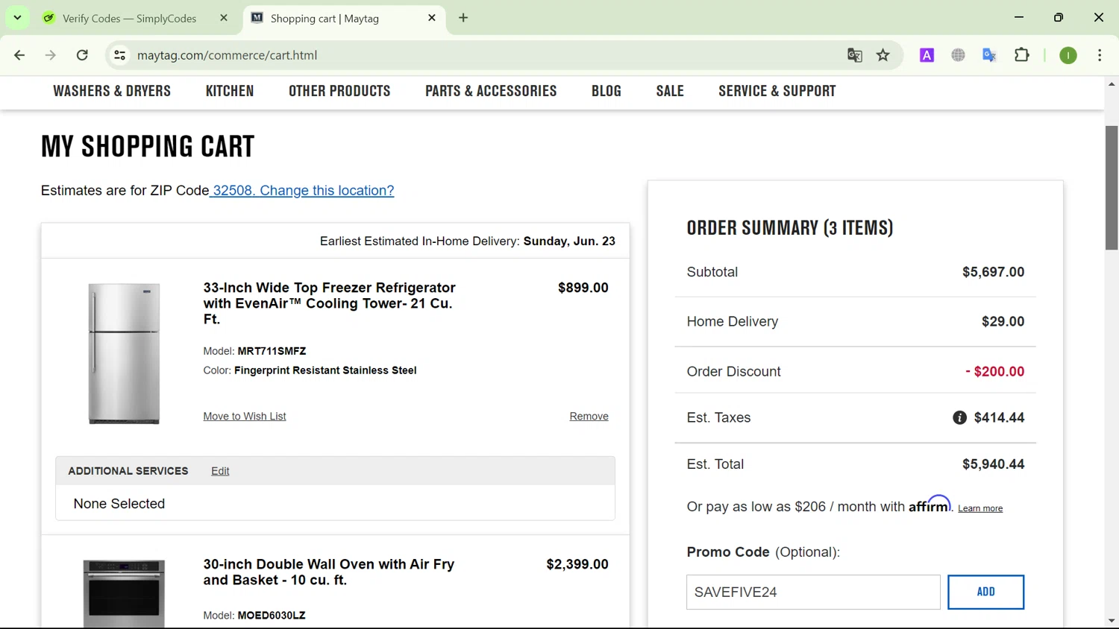Image resolution: width=1119 pixels, height=629 pixels.
Task: Switch to the Verify Codes SimplyCodes tab
Action: pos(129,19)
